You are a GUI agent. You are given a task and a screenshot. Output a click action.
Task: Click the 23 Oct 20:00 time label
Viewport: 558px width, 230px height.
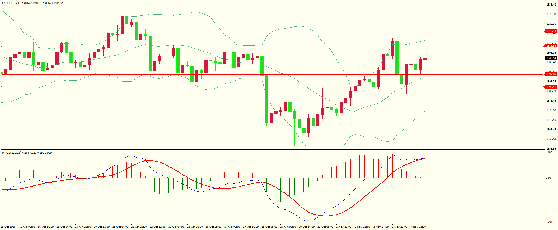tap(195, 227)
